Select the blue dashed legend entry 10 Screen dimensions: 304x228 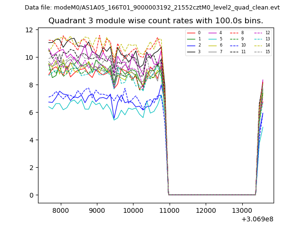tap(237, 45)
